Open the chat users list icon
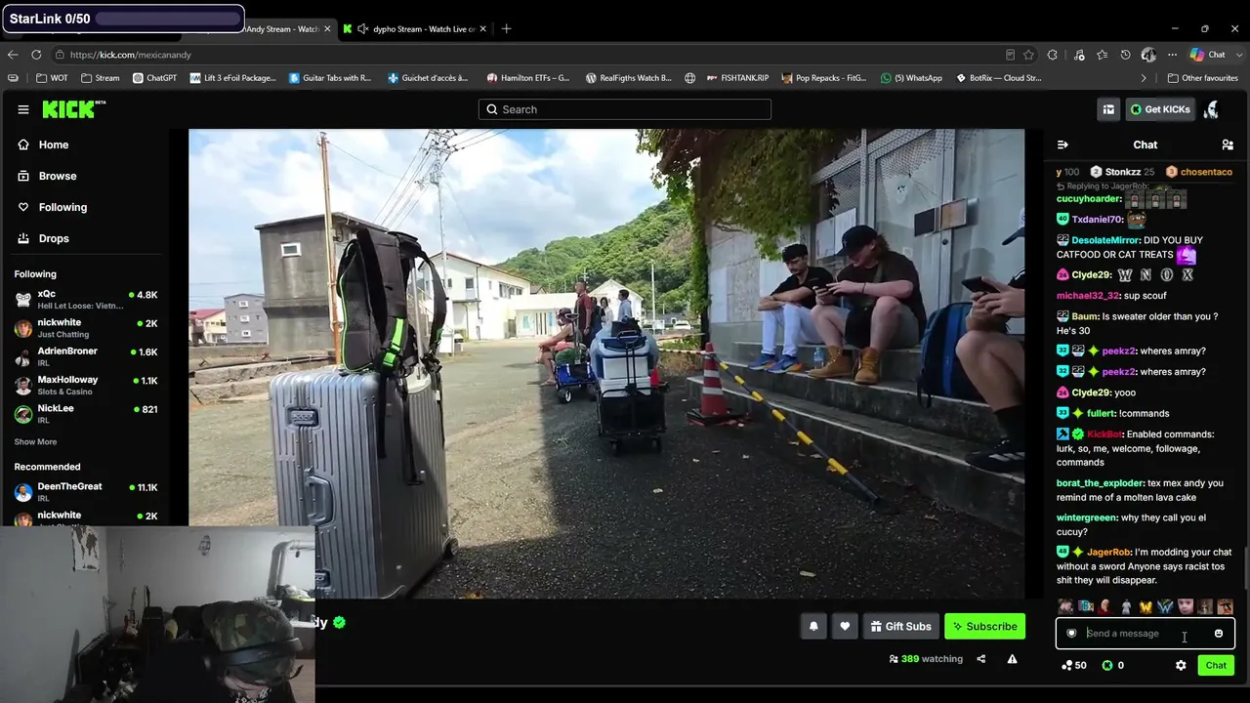 (1228, 145)
